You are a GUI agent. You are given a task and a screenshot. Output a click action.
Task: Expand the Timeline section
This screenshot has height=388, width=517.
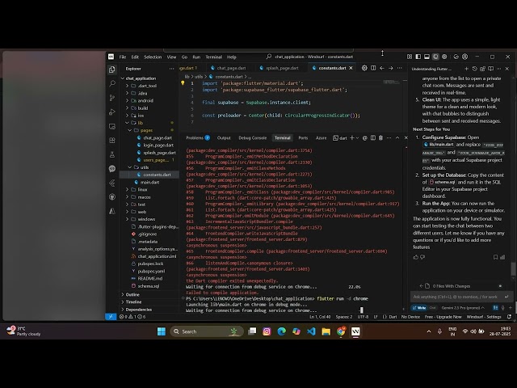click(133, 302)
